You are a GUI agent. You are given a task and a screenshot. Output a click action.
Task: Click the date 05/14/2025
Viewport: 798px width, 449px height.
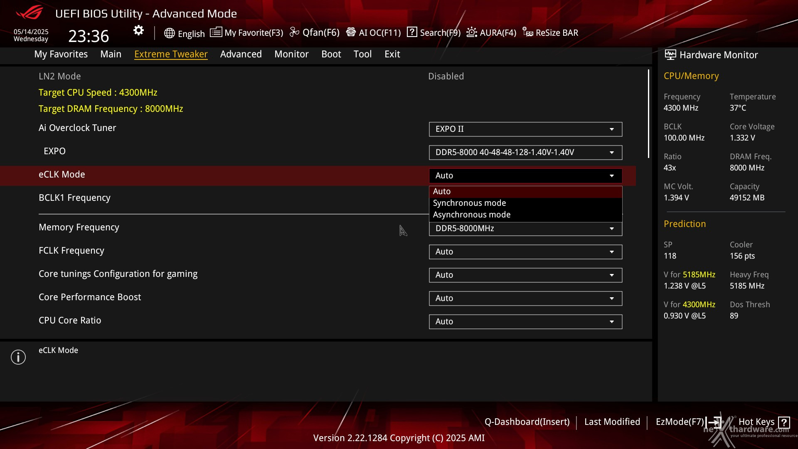(31, 32)
